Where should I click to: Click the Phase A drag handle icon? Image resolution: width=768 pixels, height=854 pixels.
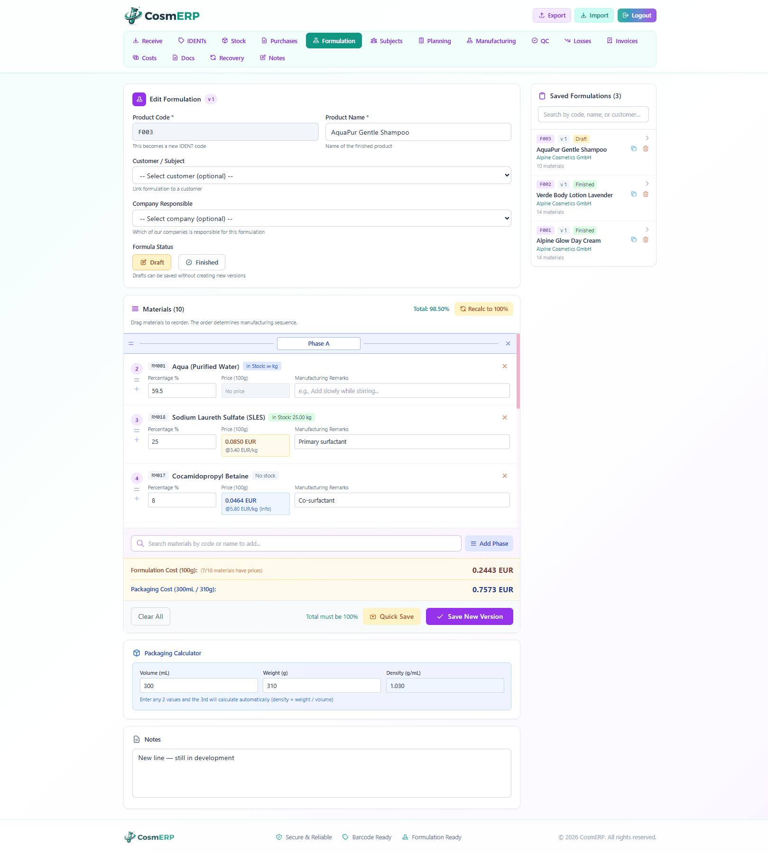[x=131, y=343]
